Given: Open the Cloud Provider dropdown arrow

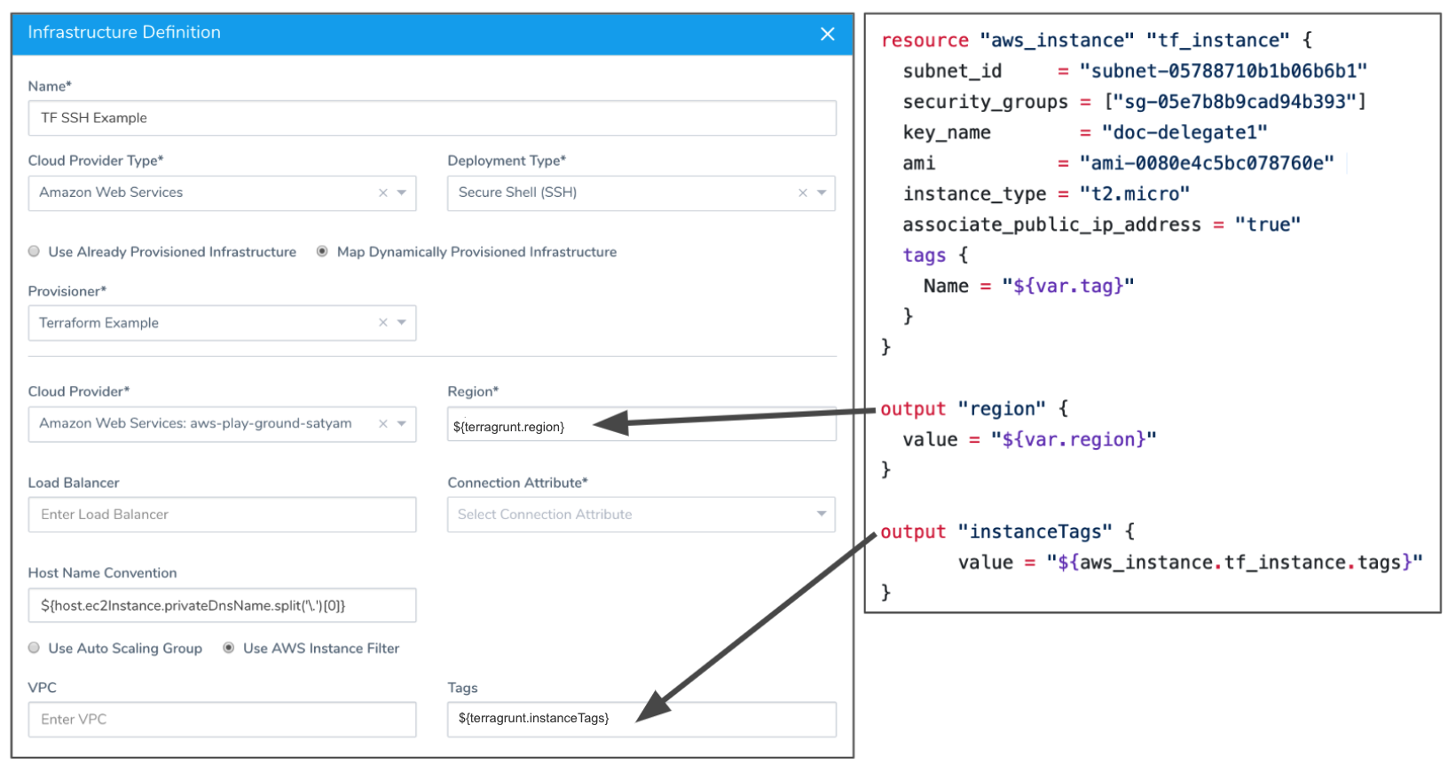Looking at the screenshot, I should 402,424.
